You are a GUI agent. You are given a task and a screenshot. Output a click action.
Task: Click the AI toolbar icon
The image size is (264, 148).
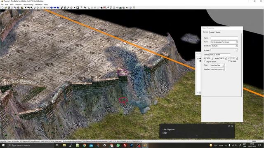click(127, 7)
